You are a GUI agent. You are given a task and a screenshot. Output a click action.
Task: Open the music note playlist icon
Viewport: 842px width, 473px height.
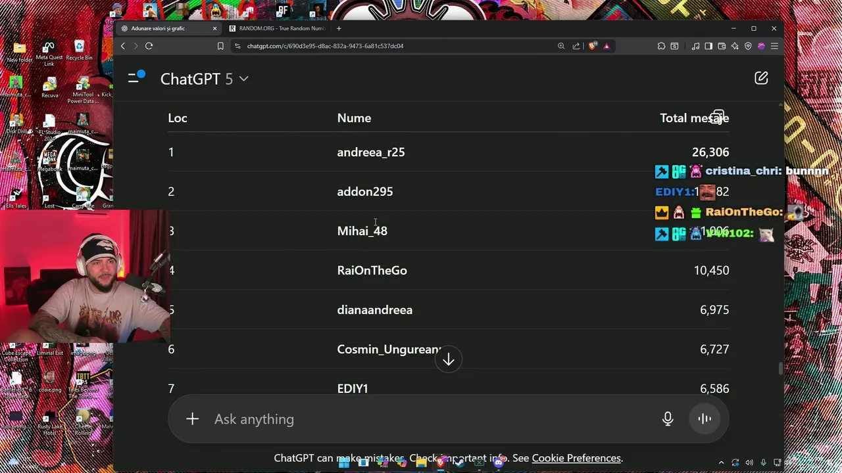695,46
